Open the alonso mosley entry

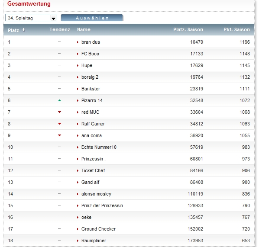(96, 194)
